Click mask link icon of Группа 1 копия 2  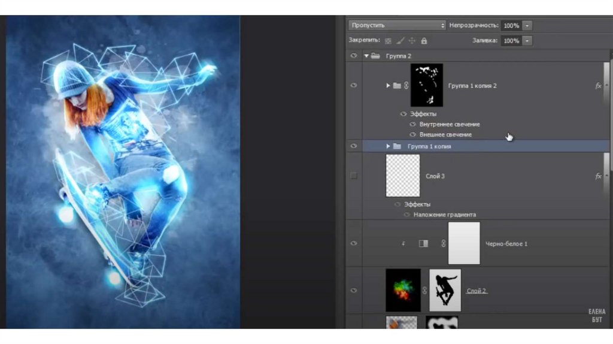[x=406, y=85]
